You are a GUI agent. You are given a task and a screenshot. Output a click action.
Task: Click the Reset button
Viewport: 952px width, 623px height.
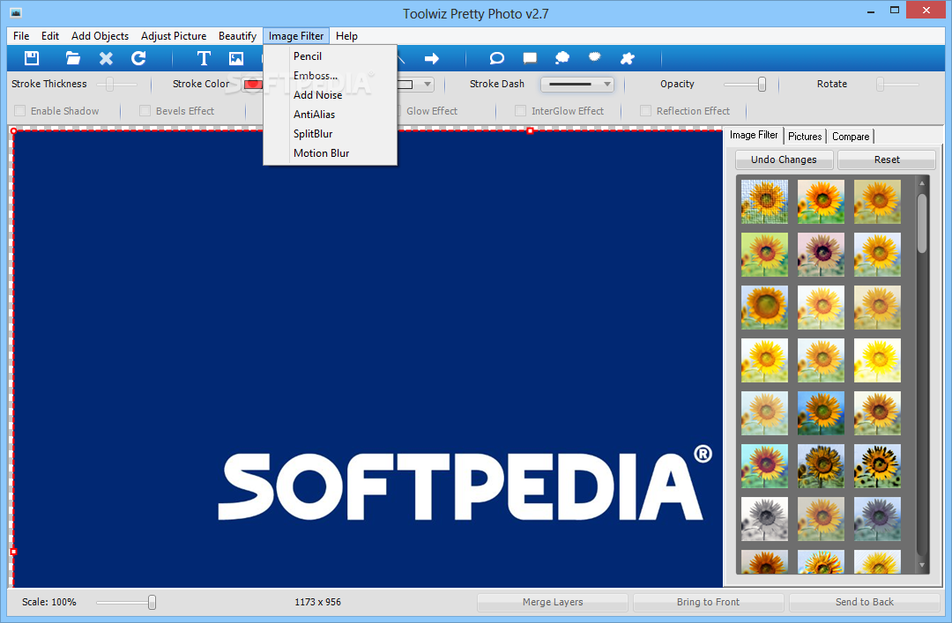point(887,159)
